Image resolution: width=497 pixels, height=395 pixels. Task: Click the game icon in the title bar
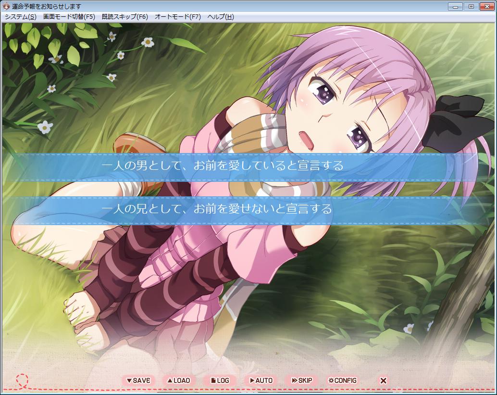coord(6,6)
